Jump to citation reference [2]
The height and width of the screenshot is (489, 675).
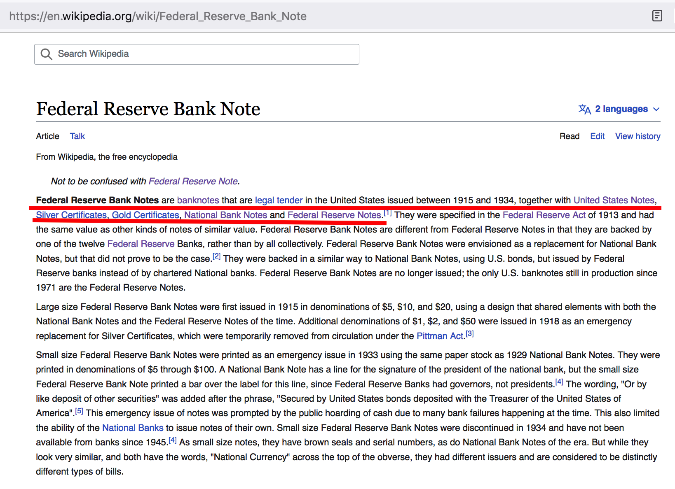tap(217, 256)
